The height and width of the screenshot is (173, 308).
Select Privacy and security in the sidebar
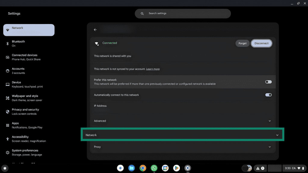tap(25, 111)
